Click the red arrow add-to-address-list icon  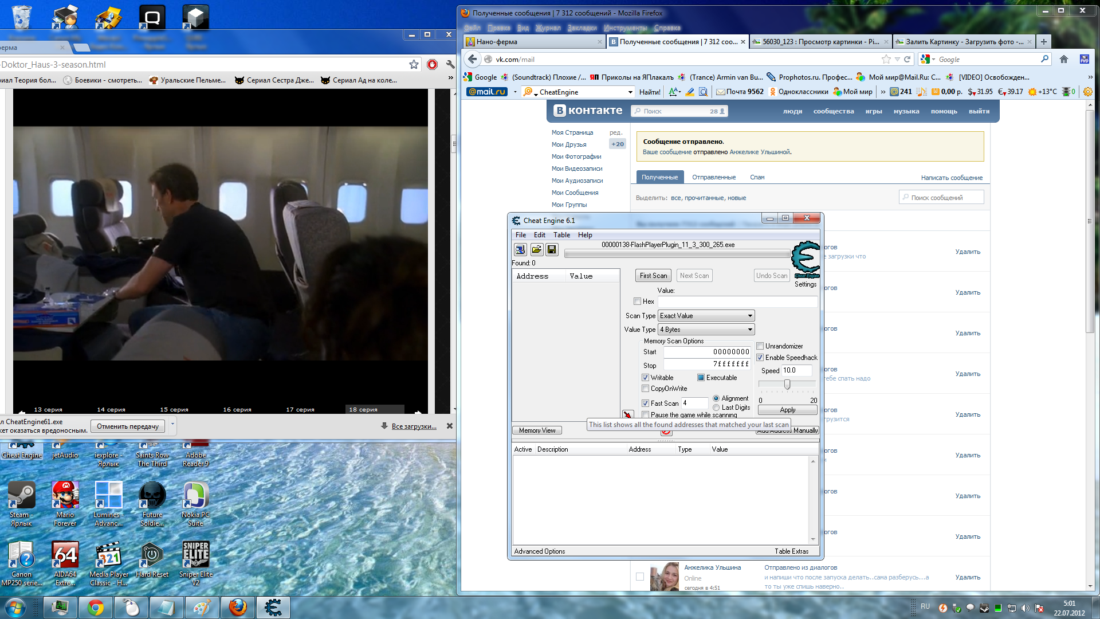click(x=628, y=414)
